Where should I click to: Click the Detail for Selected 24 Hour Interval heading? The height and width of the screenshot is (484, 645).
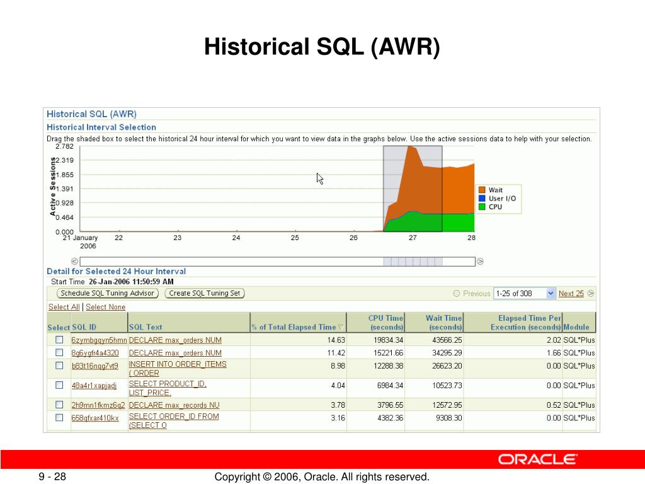point(116,271)
